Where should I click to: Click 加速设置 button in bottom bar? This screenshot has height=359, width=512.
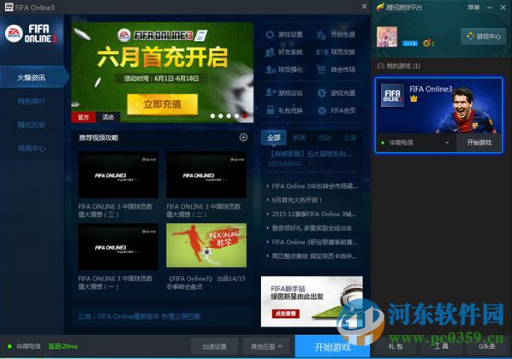[x=214, y=346]
